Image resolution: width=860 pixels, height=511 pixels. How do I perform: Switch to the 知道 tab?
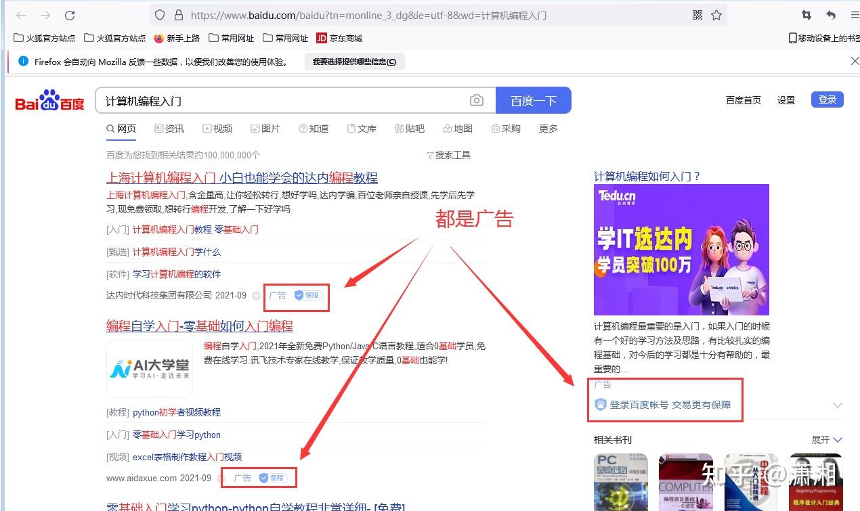314,129
